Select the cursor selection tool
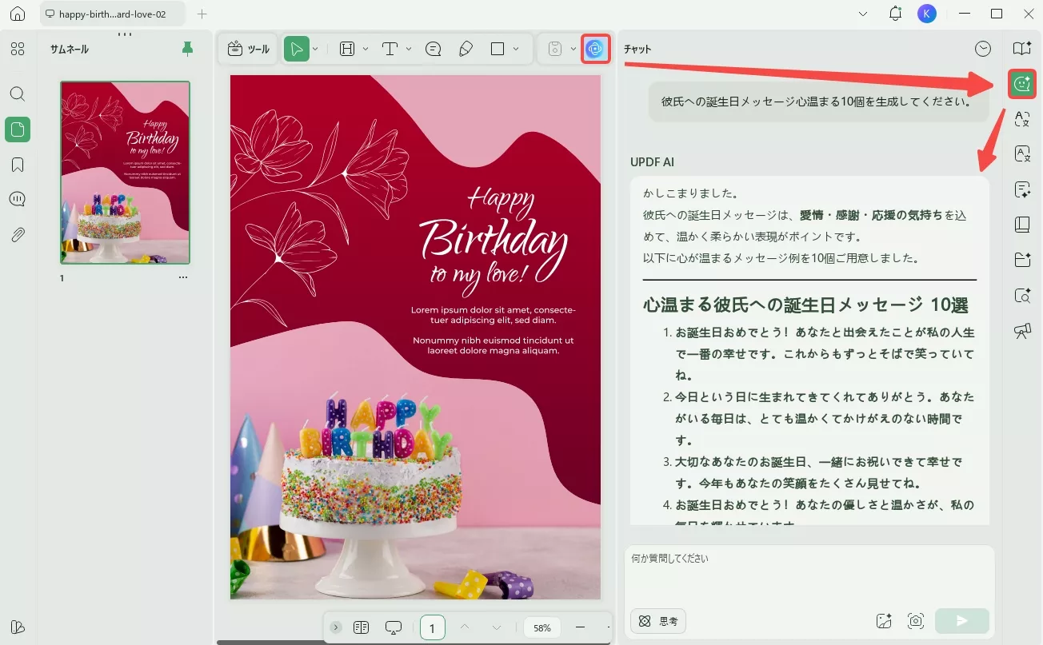The height and width of the screenshot is (645, 1043). tap(297, 49)
